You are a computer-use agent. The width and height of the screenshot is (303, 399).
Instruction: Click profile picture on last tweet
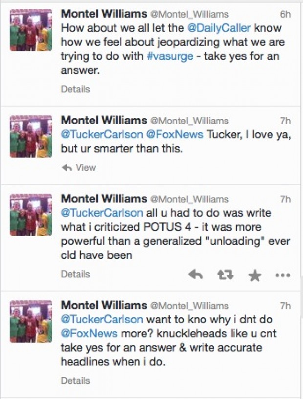click(31, 321)
